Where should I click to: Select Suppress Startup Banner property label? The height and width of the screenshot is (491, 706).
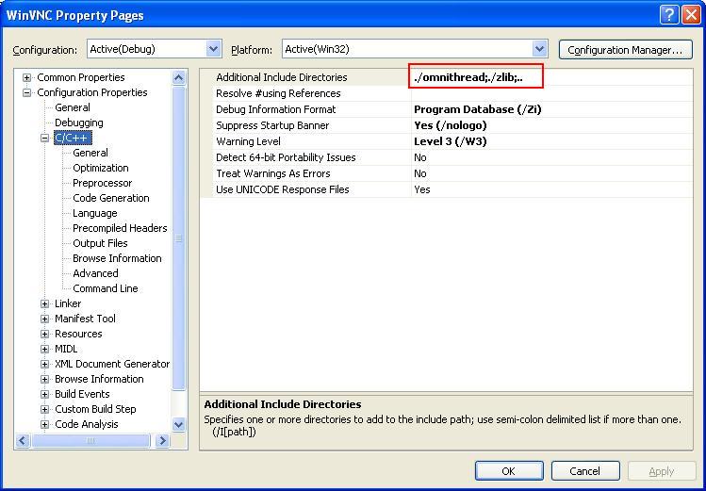pos(272,125)
